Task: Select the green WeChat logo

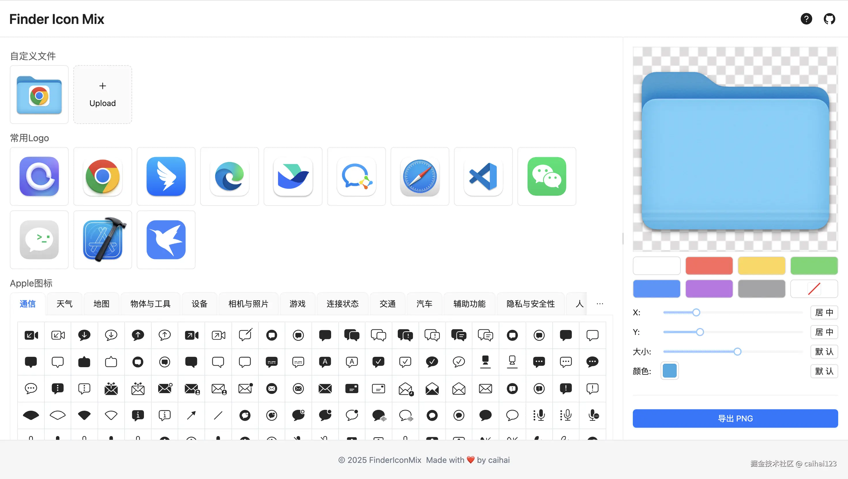Action: (x=547, y=176)
